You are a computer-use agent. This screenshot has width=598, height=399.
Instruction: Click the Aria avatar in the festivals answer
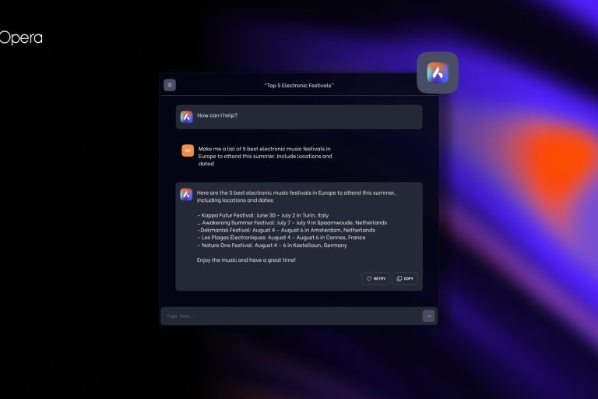click(186, 194)
